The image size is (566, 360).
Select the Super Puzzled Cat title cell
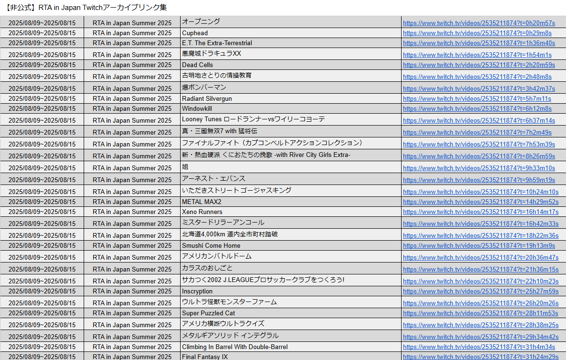(290, 313)
